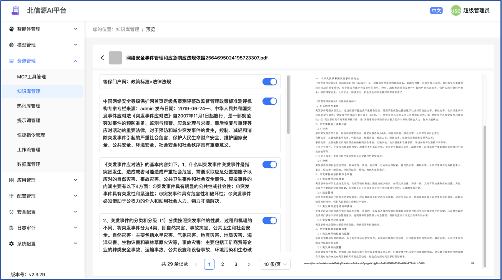
Task: Open MCP工具管理 in the sidebar
Action: 32,77
